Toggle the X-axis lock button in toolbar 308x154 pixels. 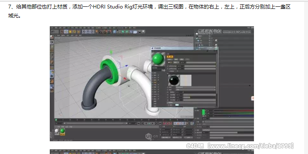pos(84,31)
